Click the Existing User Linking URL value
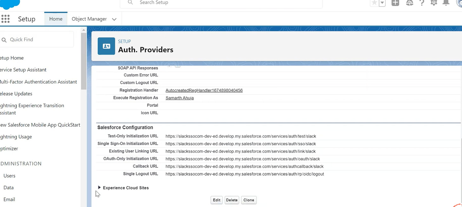 241,152
